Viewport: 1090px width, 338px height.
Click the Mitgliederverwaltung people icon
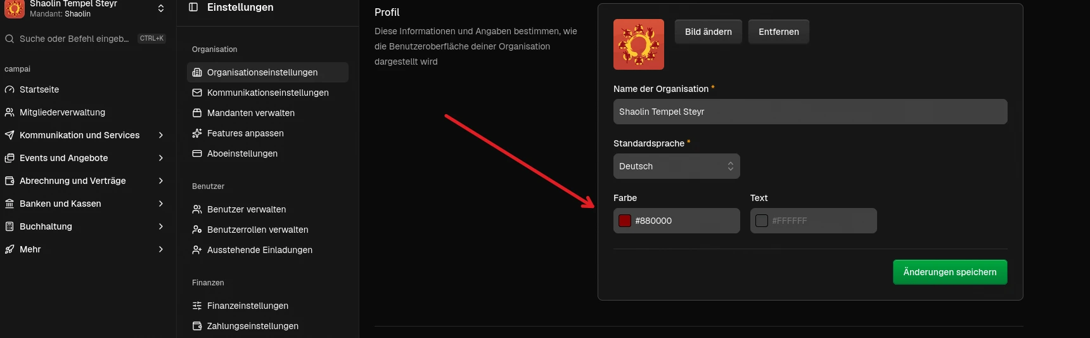(x=10, y=112)
